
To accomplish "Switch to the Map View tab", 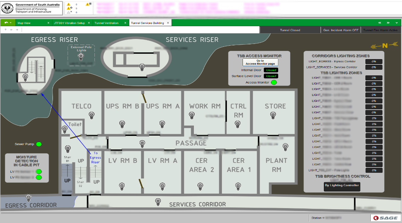I will point(24,23).
